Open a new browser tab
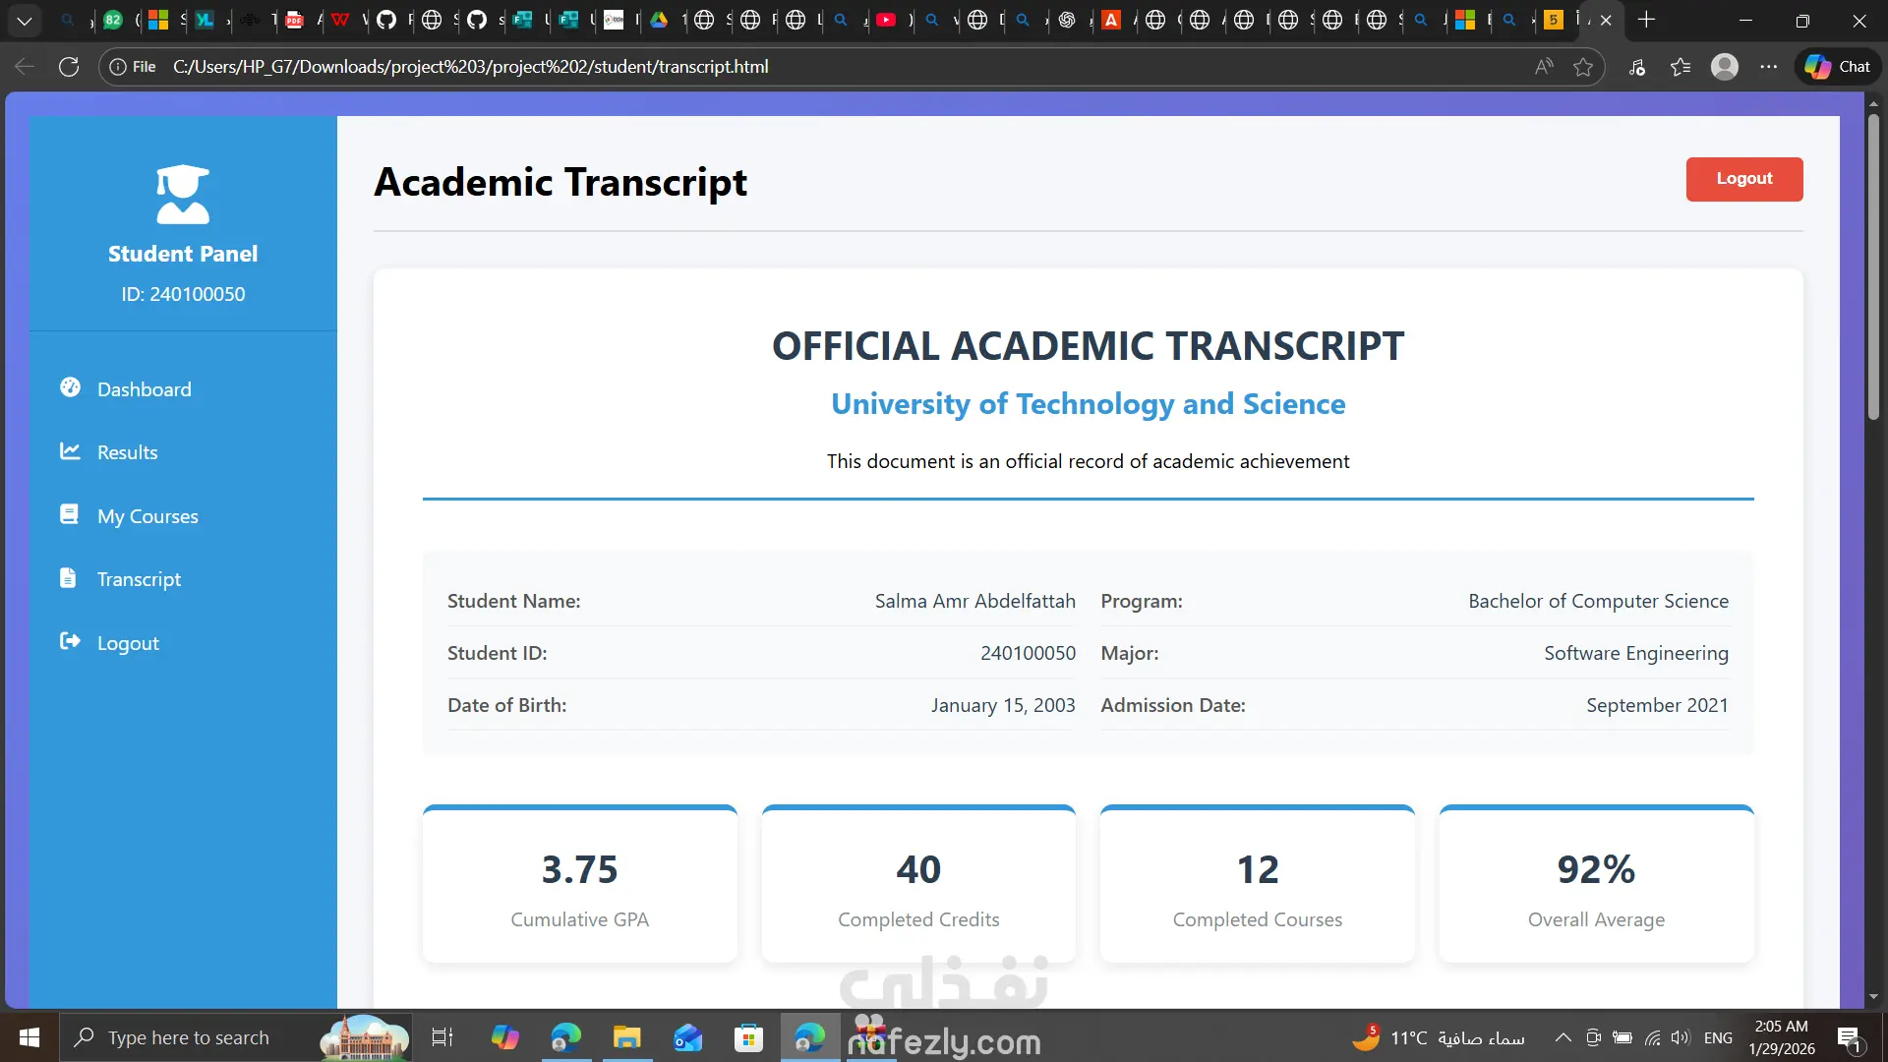 tap(1646, 20)
